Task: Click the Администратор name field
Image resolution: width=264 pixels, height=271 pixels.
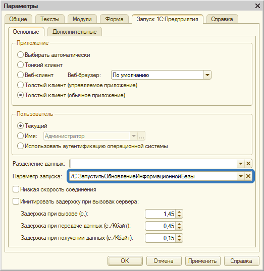Action: tap(87, 136)
